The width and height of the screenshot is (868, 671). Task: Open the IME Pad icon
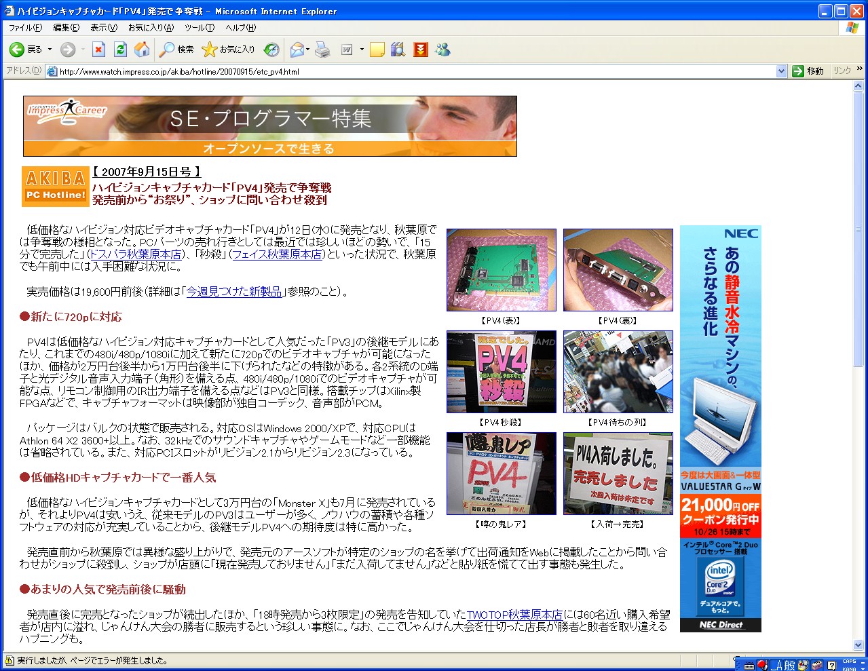point(804,666)
